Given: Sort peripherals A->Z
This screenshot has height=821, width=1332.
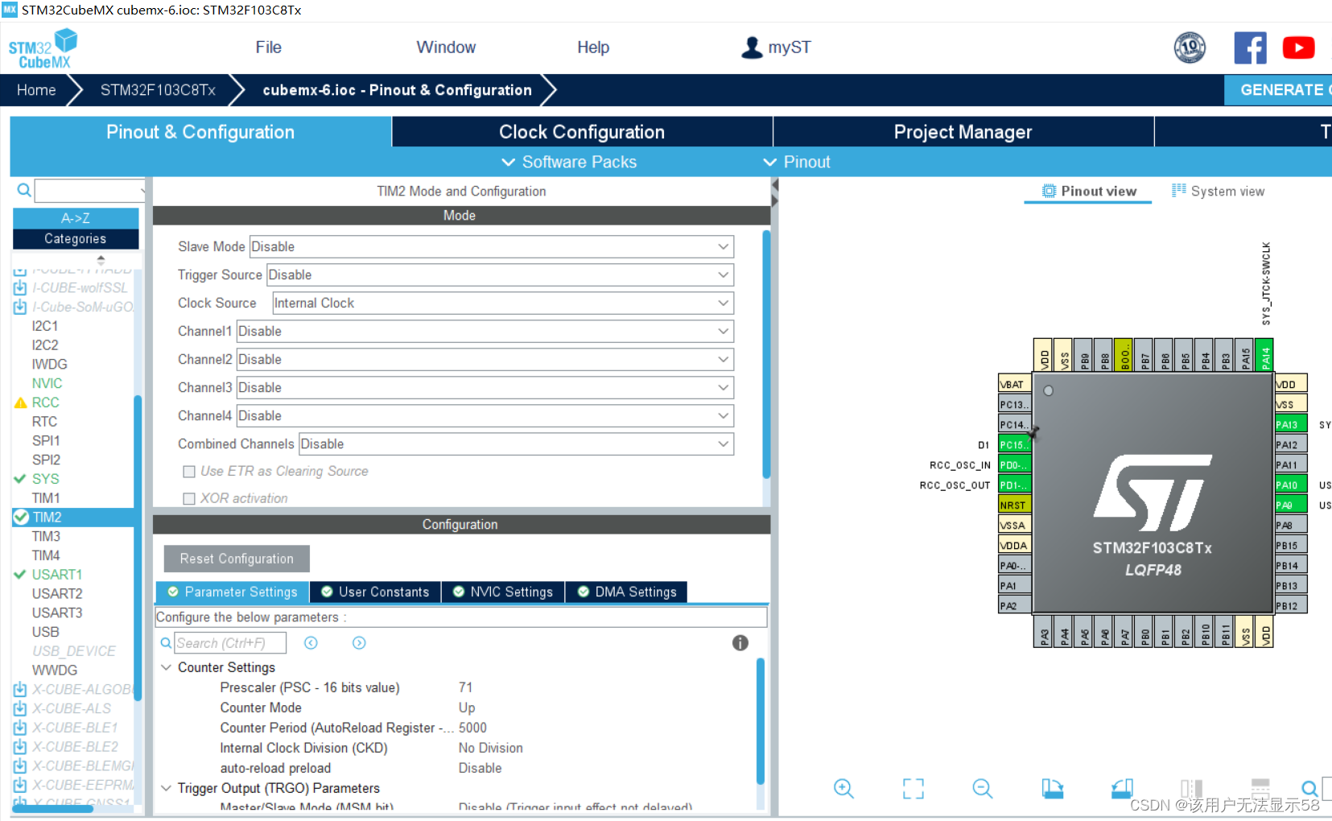Looking at the screenshot, I should click(76, 218).
